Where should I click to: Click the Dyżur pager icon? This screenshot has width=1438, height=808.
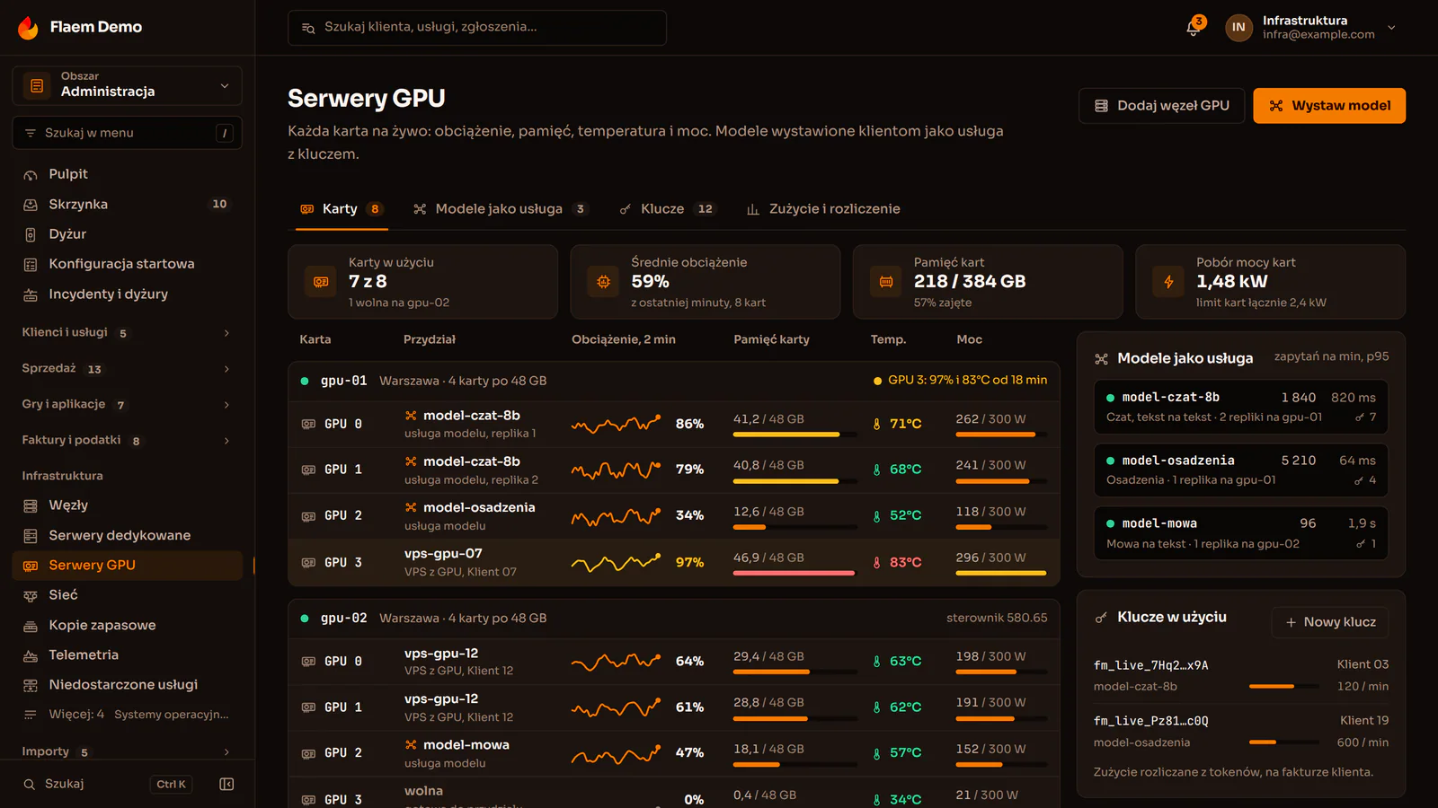pyautogui.click(x=31, y=234)
